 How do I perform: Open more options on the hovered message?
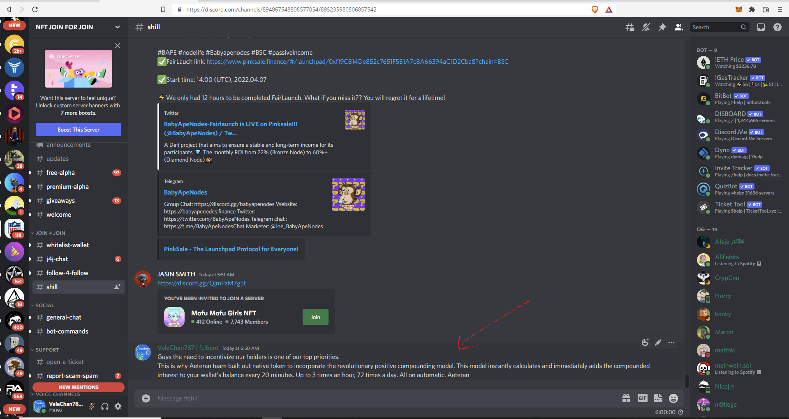(x=671, y=342)
